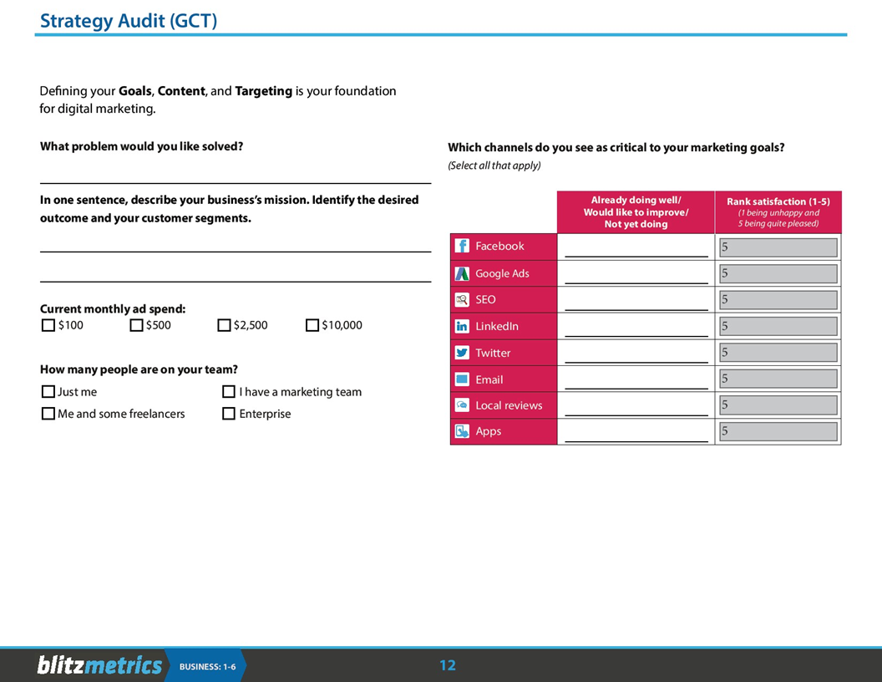The width and height of the screenshot is (882, 682).
Task: Check the $100 monthly ad spend box
Action: (x=48, y=325)
